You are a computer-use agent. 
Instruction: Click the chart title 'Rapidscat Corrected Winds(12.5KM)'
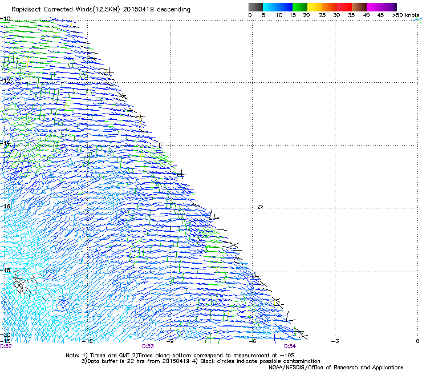point(66,10)
